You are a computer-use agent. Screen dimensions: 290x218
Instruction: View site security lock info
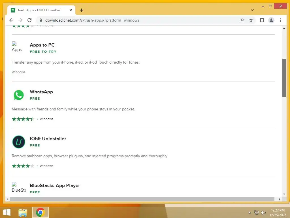tap(41, 20)
